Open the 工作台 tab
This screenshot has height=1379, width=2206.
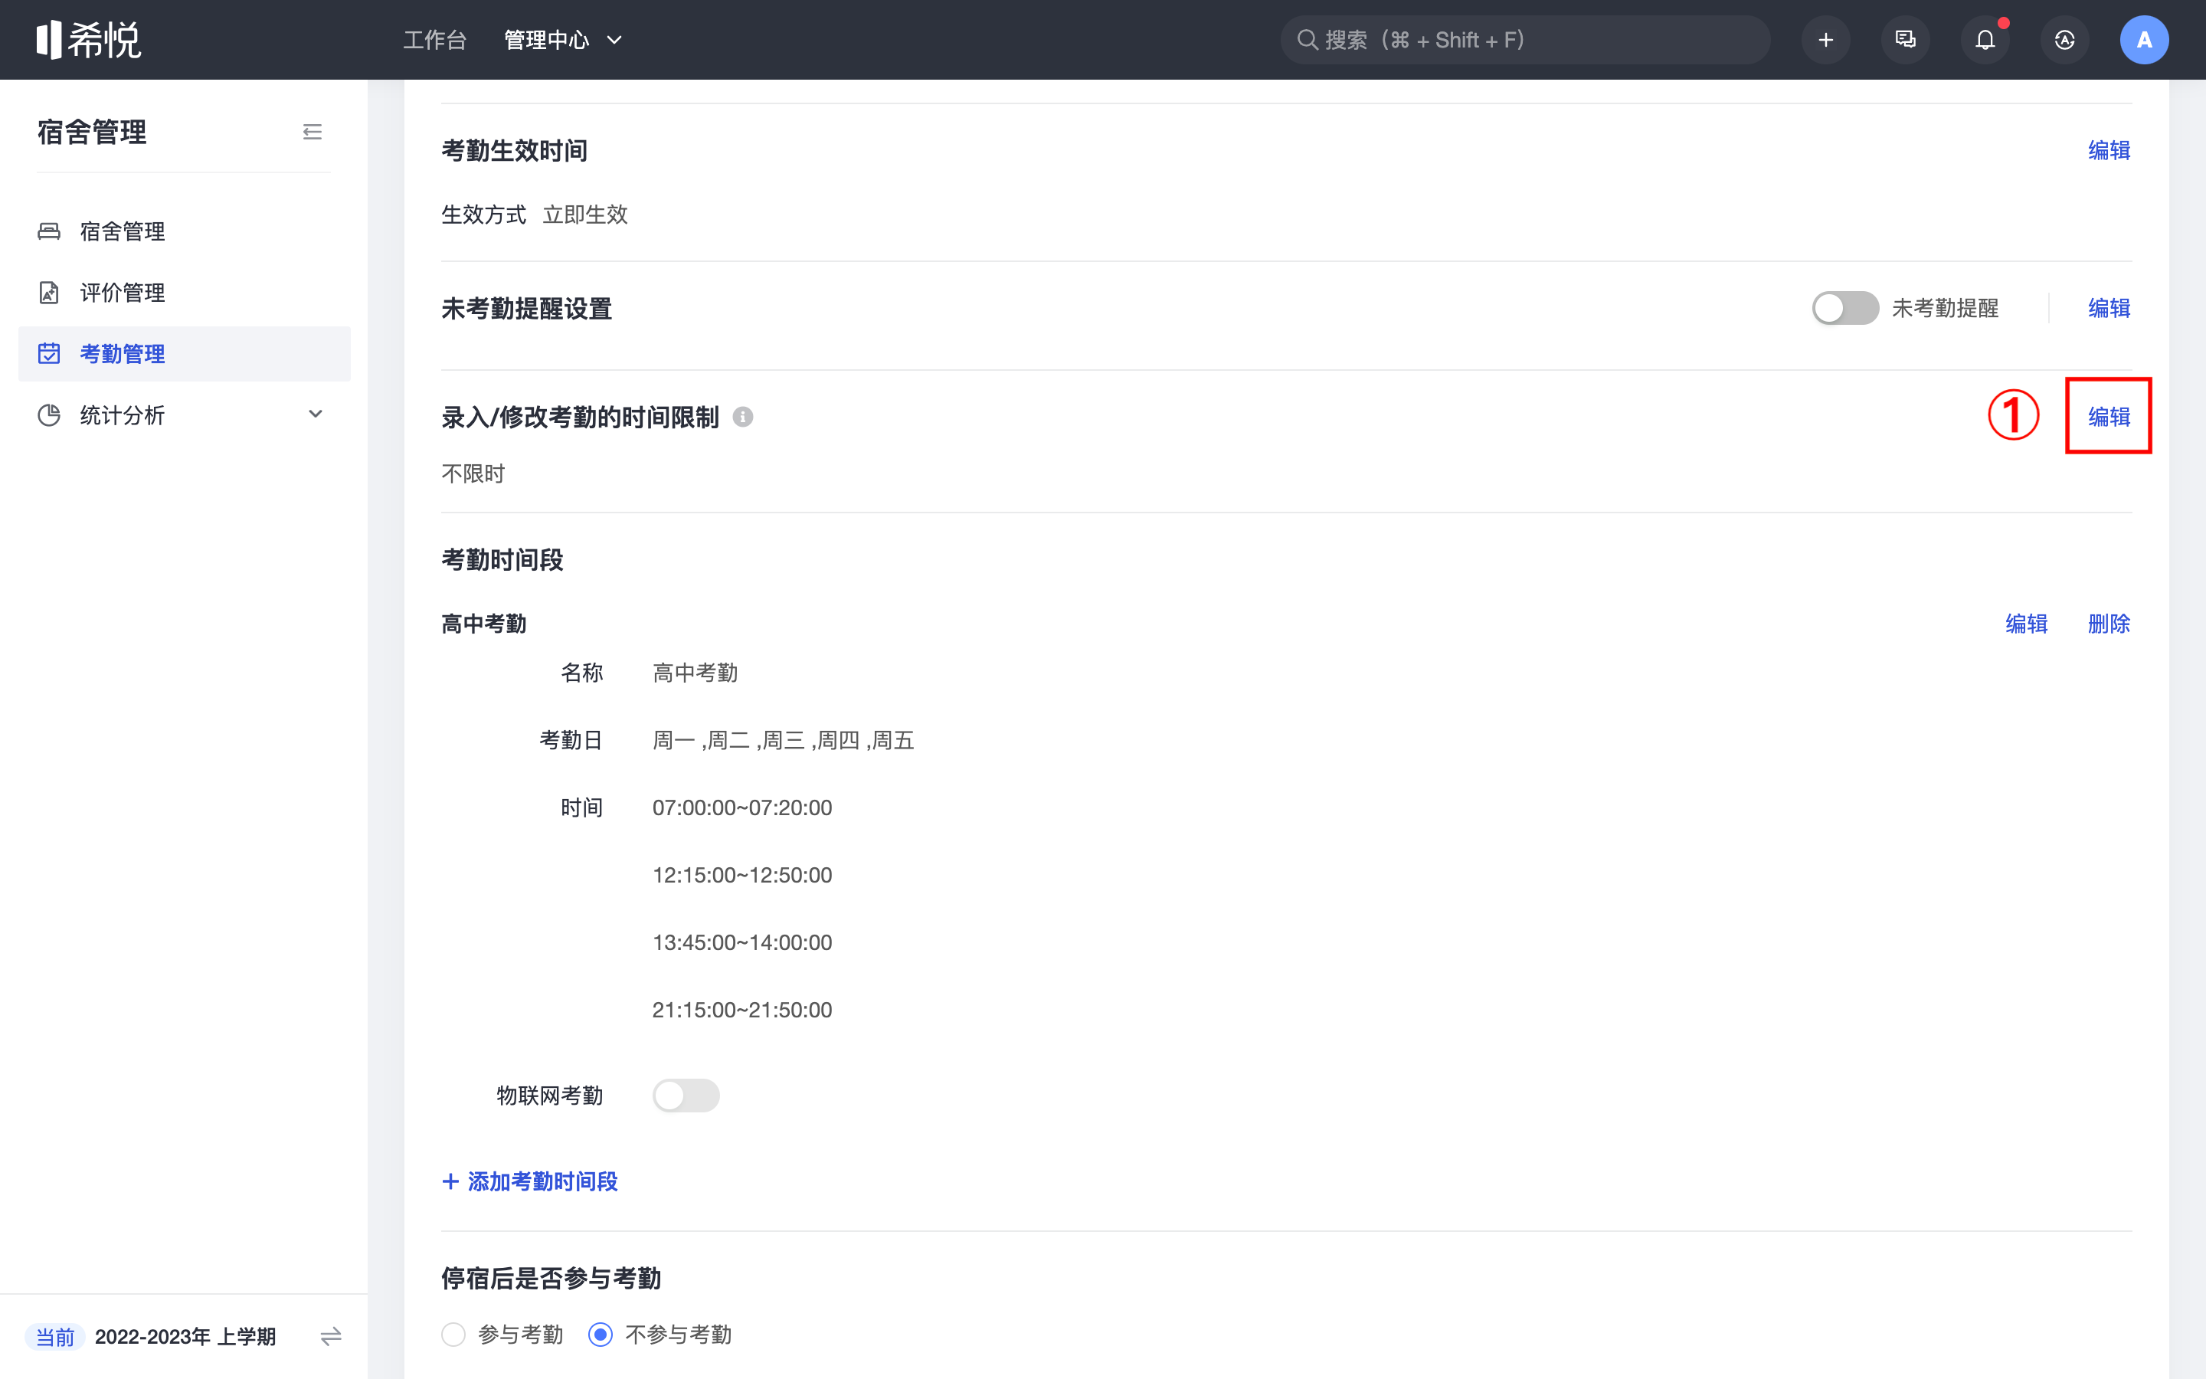click(x=435, y=40)
